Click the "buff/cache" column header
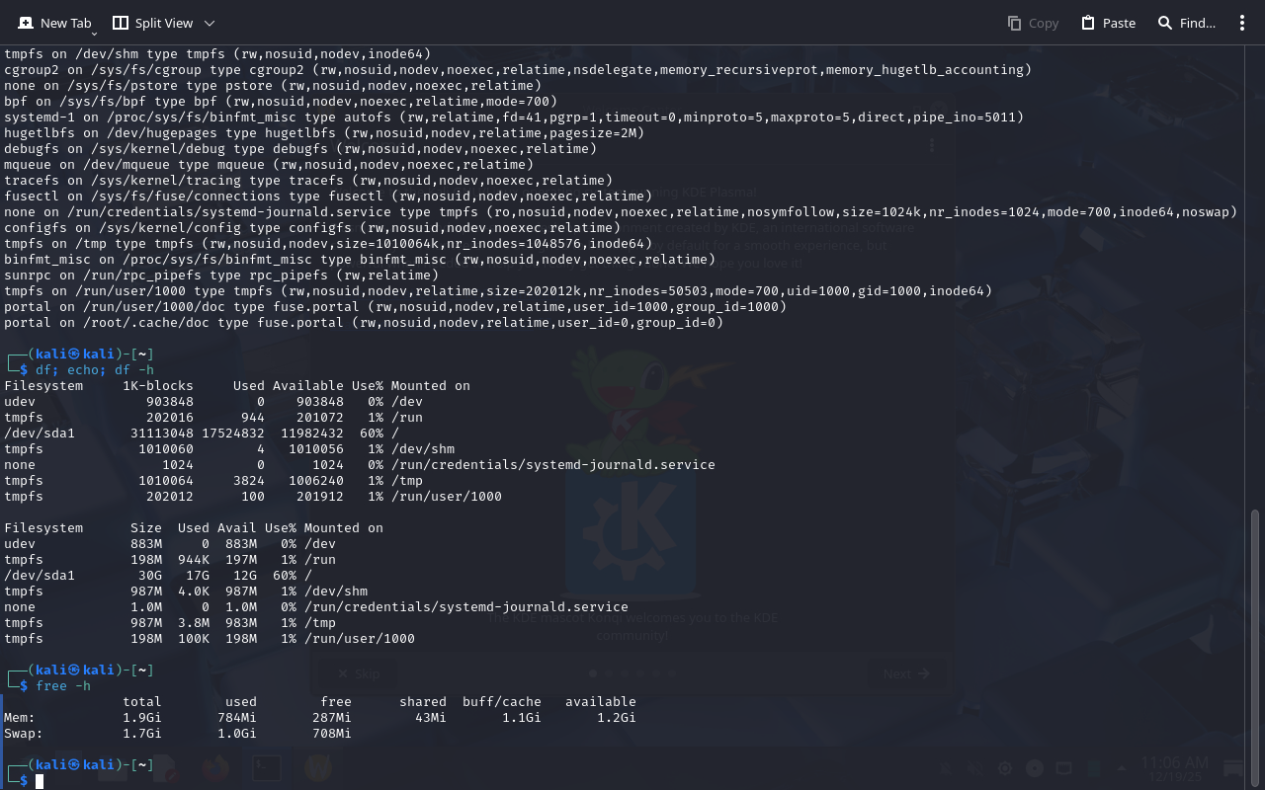1265x790 pixels. [501, 702]
